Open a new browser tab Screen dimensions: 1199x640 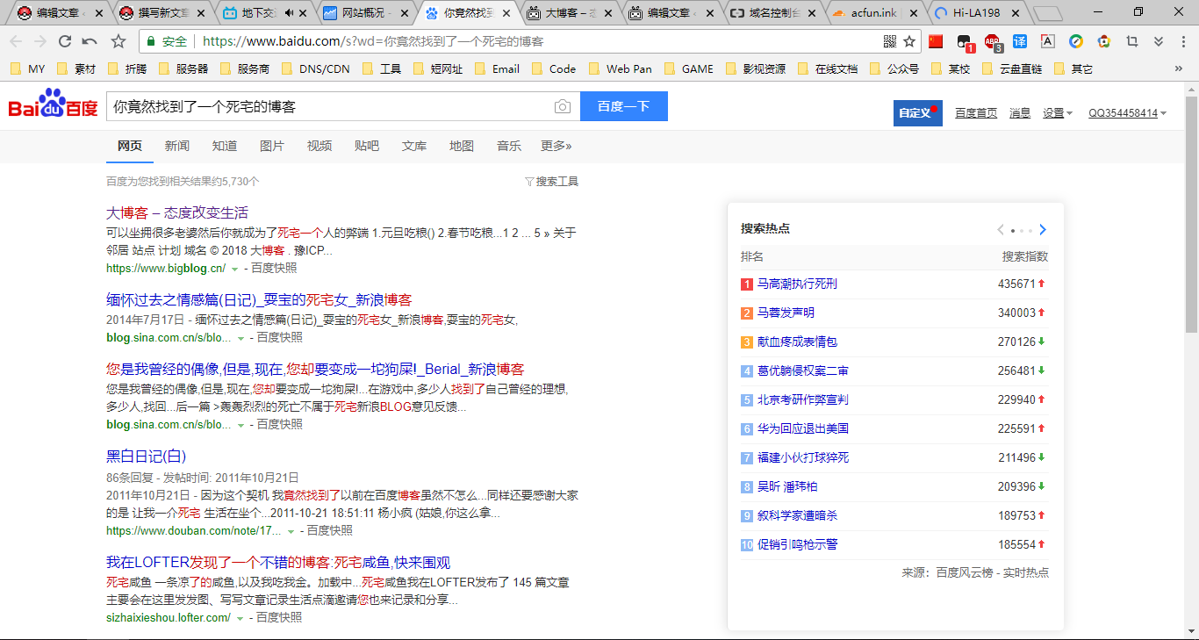tap(1047, 13)
